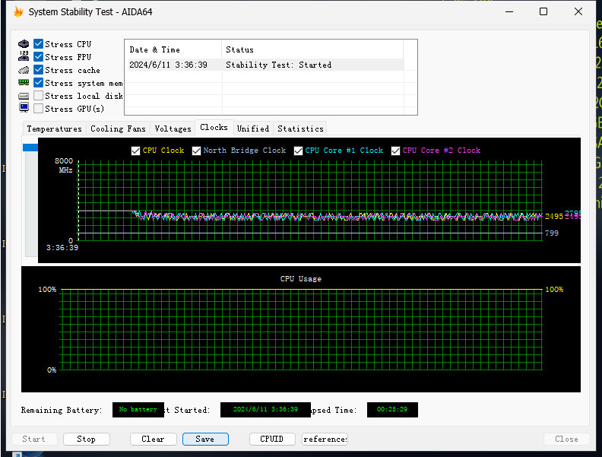This screenshot has height=457, width=602.
Task: Click the No battery status field
Action: [138, 409]
